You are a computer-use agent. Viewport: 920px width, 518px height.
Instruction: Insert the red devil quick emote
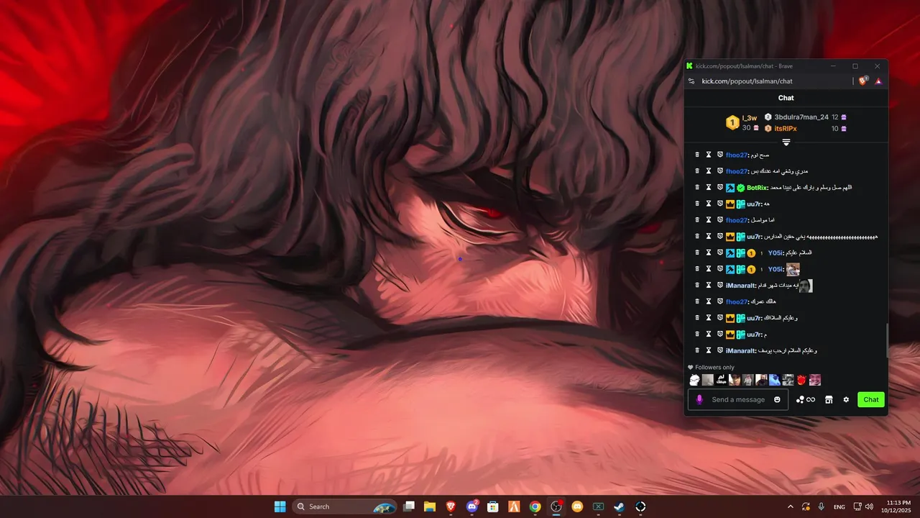click(801, 380)
